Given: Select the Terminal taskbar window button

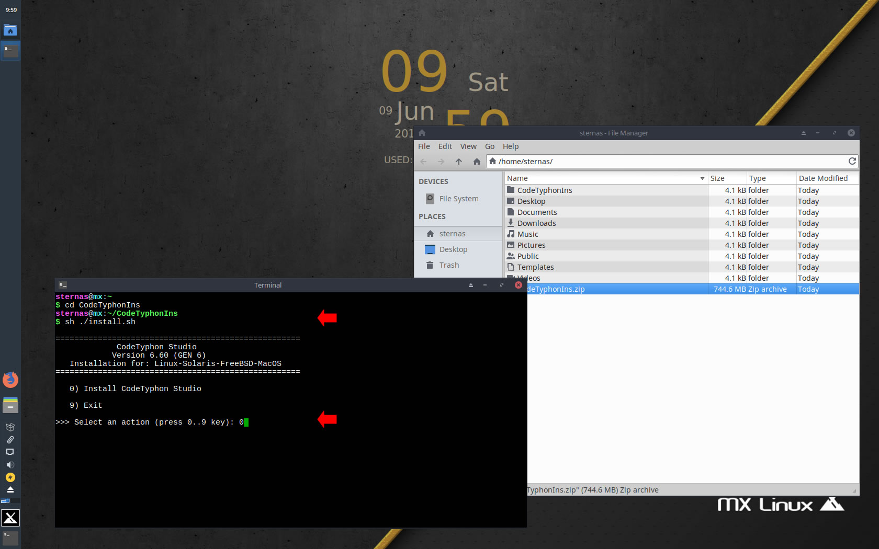Looking at the screenshot, I should (x=10, y=51).
